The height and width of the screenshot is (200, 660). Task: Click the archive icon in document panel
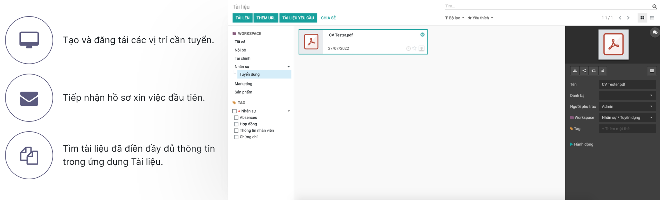[652, 71]
